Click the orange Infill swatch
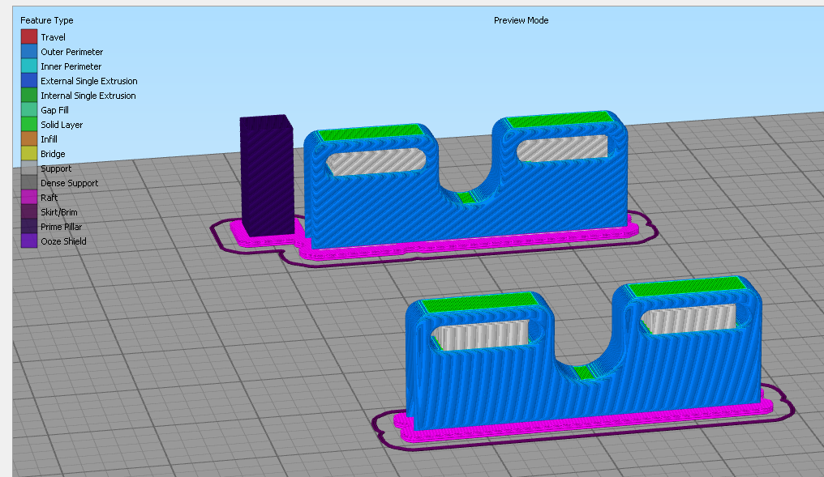Viewport: 824px width, 477px height. pos(29,139)
